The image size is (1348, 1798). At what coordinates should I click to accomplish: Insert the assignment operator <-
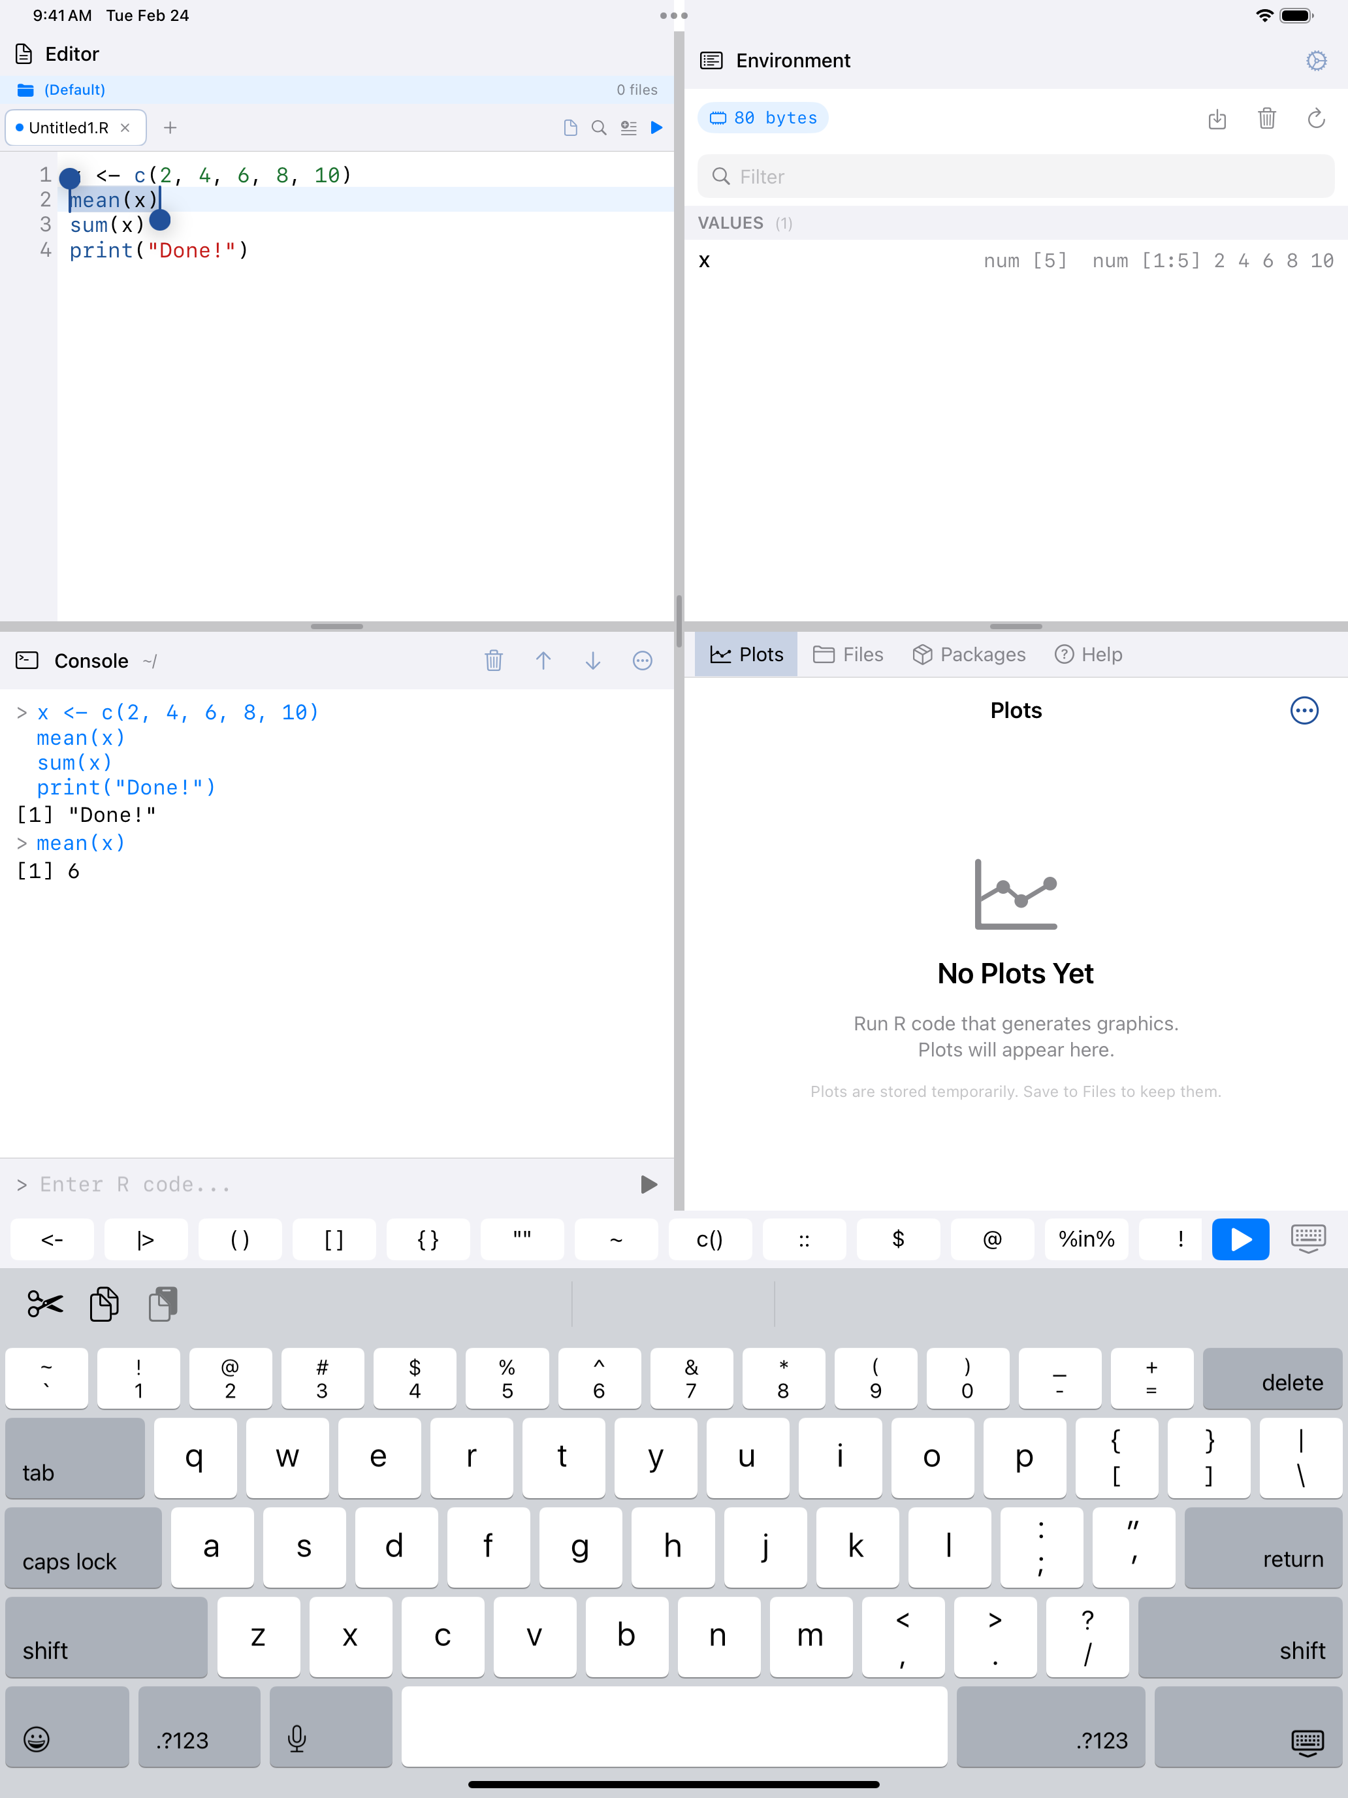tap(51, 1239)
